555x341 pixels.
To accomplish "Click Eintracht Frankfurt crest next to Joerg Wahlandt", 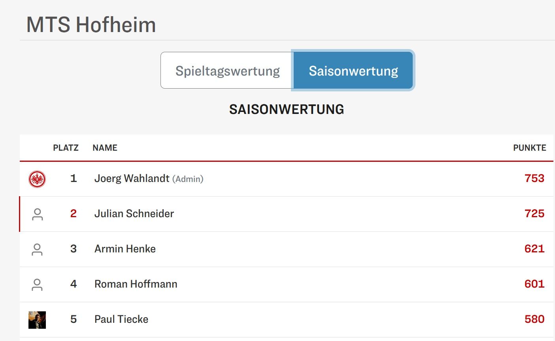I will 37,179.
